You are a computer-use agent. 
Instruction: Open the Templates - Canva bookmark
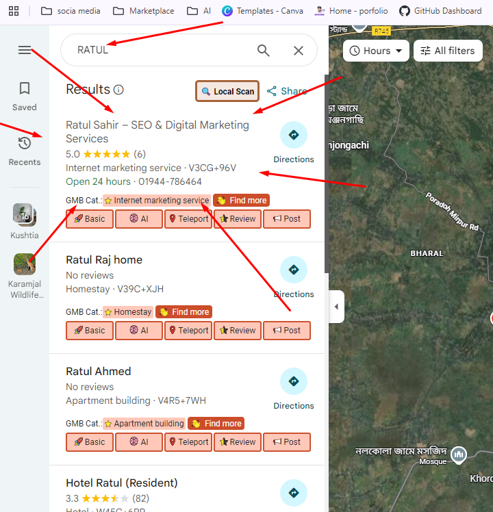262,11
